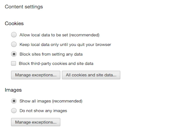This screenshot has width=176, height=132.
Task: Click the 'Show all images (recommended)' label text
Action: pos(51,101)
